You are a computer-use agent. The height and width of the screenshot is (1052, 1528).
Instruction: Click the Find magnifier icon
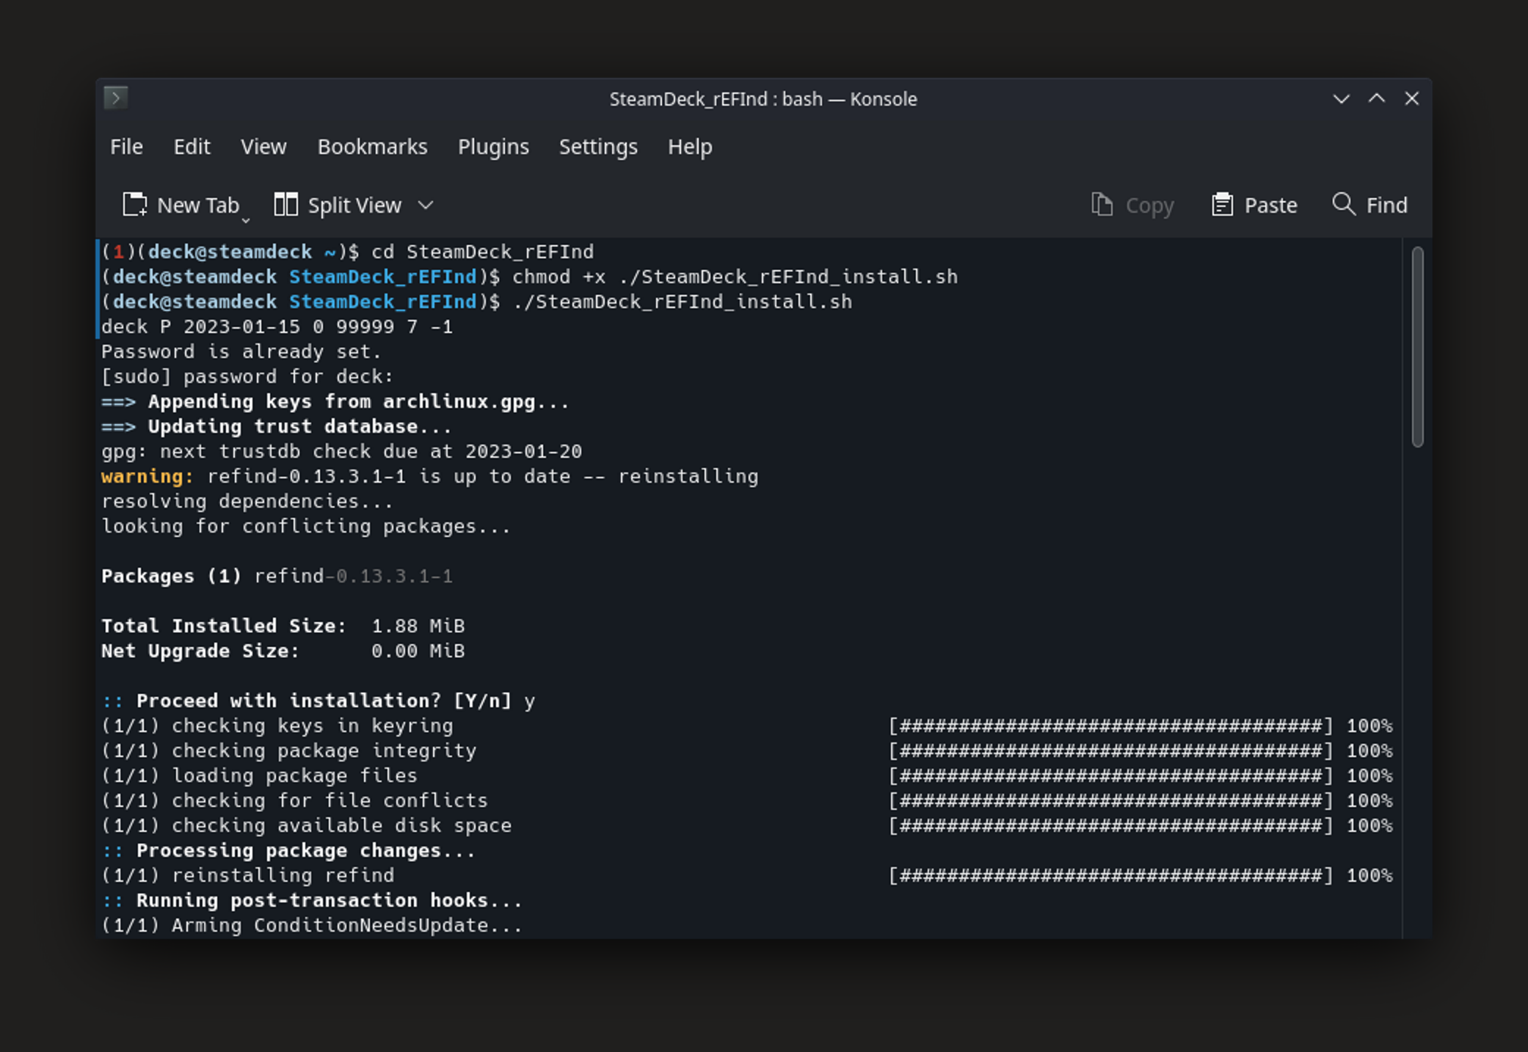tap(1344, 204)
